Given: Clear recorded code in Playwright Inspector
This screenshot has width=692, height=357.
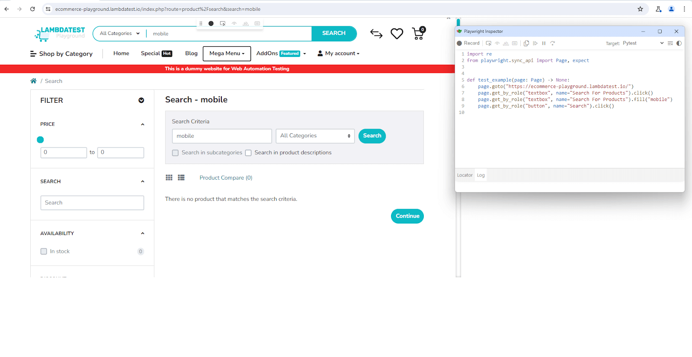Looking at the screenshot, I should coord(670,43).
